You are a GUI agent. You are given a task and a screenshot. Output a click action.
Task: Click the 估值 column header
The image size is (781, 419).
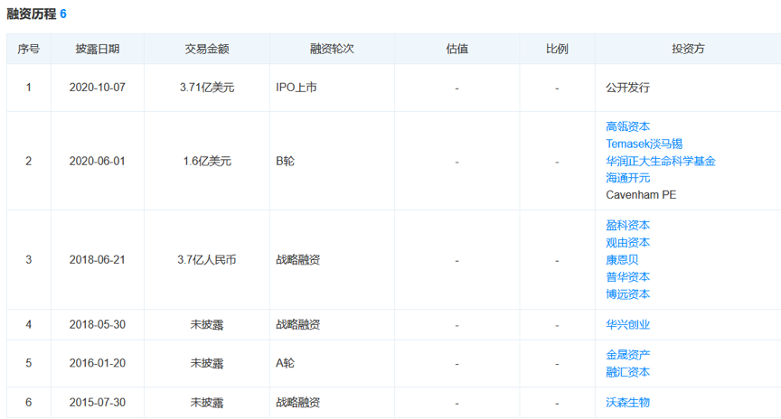pos(456,49)
